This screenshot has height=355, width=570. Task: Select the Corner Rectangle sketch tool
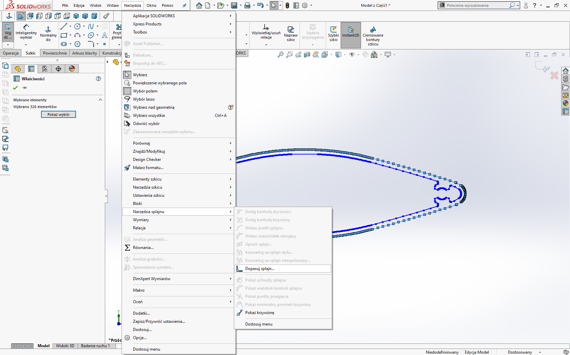[x=64, y=35]
